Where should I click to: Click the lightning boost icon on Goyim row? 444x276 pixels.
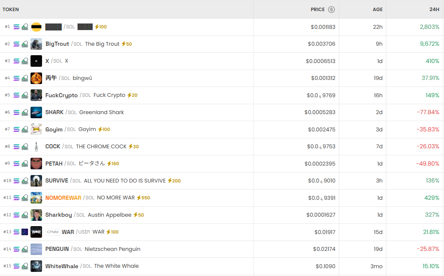click(100, 129)
